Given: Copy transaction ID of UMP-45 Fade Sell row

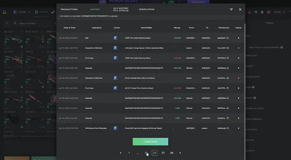Looking at the screenshot, I should [x=228, y=38].
